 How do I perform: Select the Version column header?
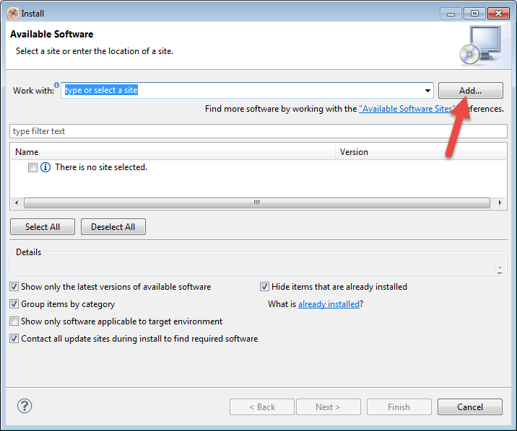click(421, 152)
